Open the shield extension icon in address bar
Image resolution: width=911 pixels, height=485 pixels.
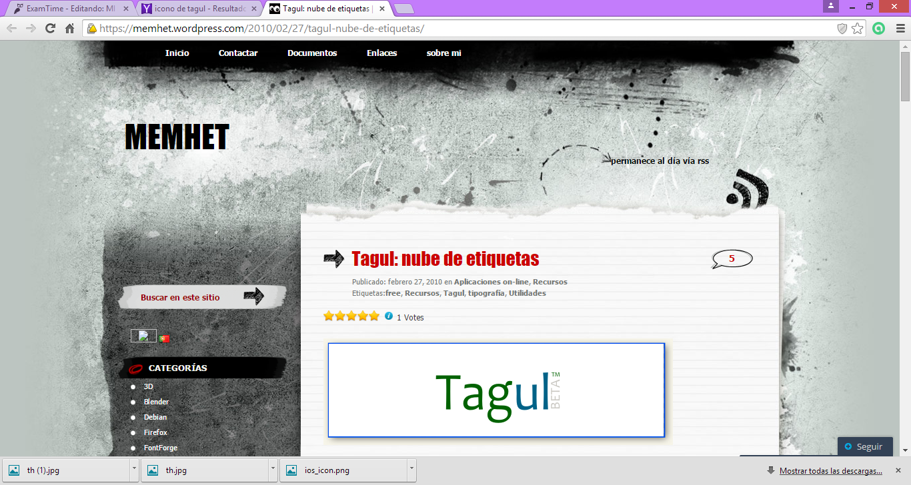pos(842,29)
